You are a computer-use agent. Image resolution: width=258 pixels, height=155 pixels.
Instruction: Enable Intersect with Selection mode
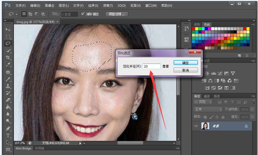(43, 14)
